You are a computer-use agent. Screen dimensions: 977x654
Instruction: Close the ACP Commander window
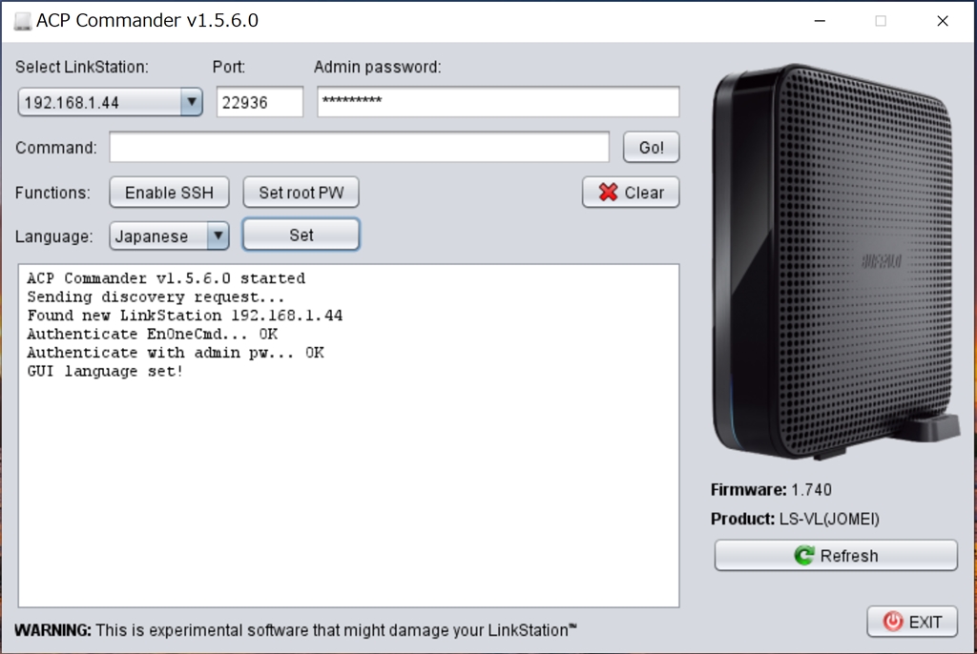942,21
